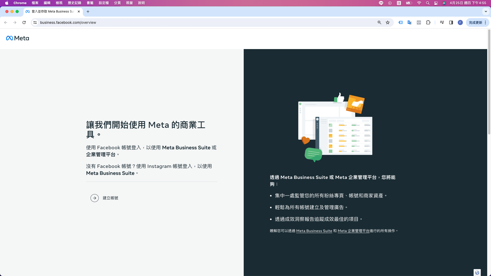491x276 pixels.
Task: Open the 分頁 menu
Action: coord(117,3)
